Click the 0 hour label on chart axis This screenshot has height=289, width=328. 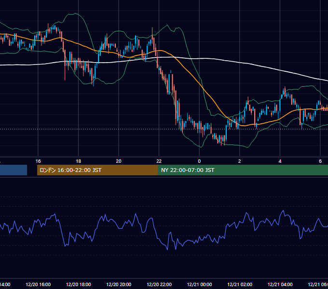pos(199,161)
